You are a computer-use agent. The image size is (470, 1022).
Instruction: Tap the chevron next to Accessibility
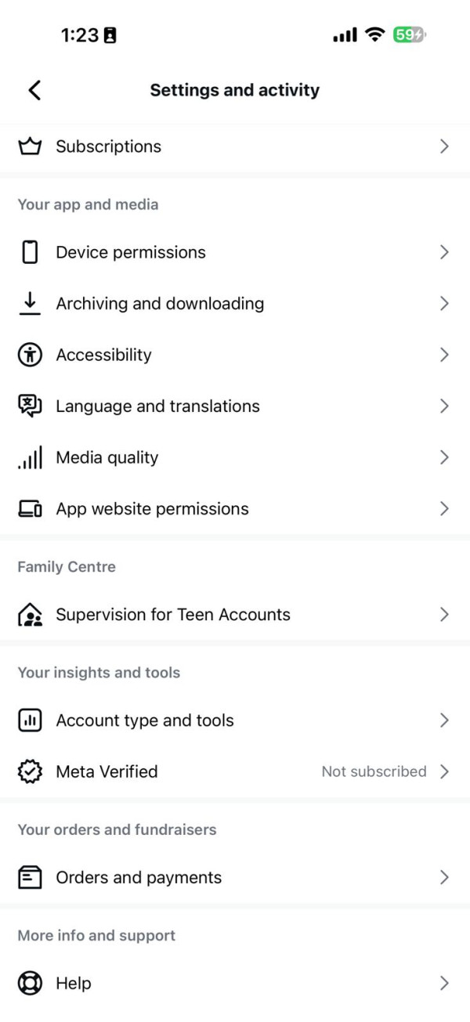444,355
